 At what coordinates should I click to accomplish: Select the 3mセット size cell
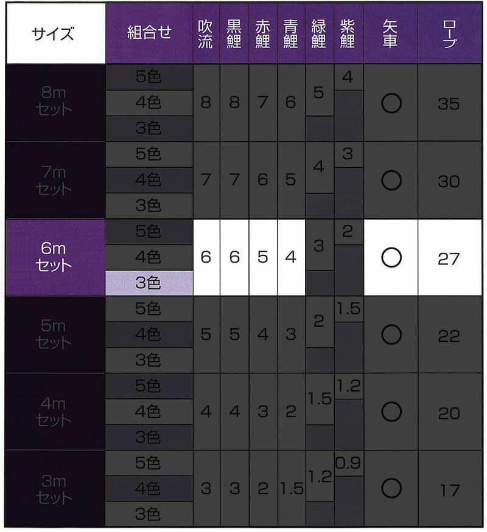coord(55,488)
